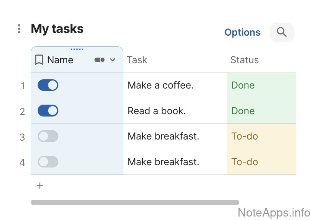311x220 pixels.
Task: Click the horizontal scrollbar under the table
Action: (135, 202)
